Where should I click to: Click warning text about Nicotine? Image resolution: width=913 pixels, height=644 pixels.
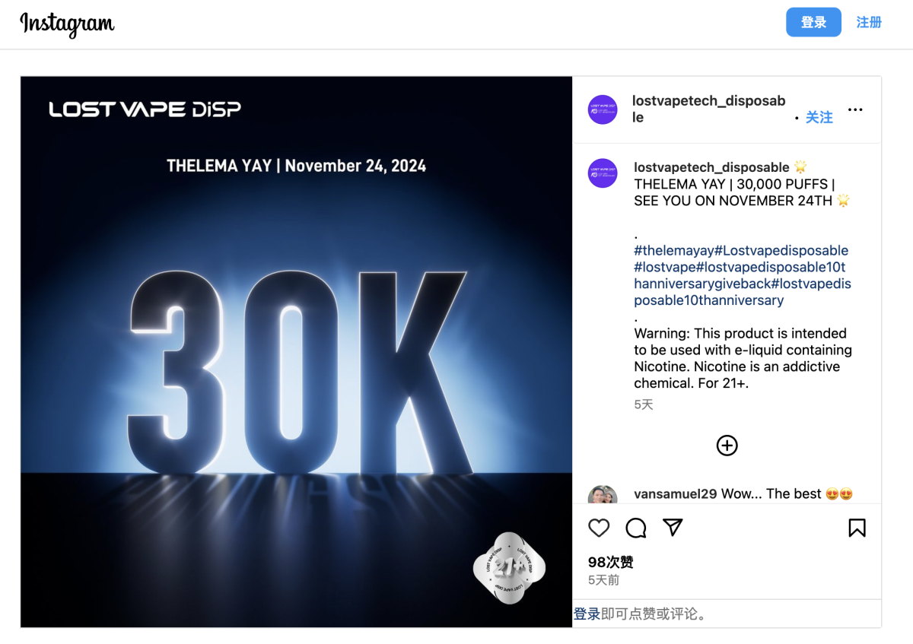click(743, 358)
